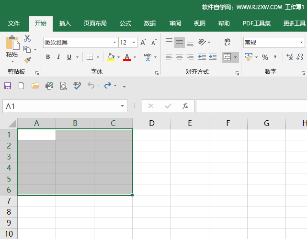Apply red font color

click(x=127, y=57)
